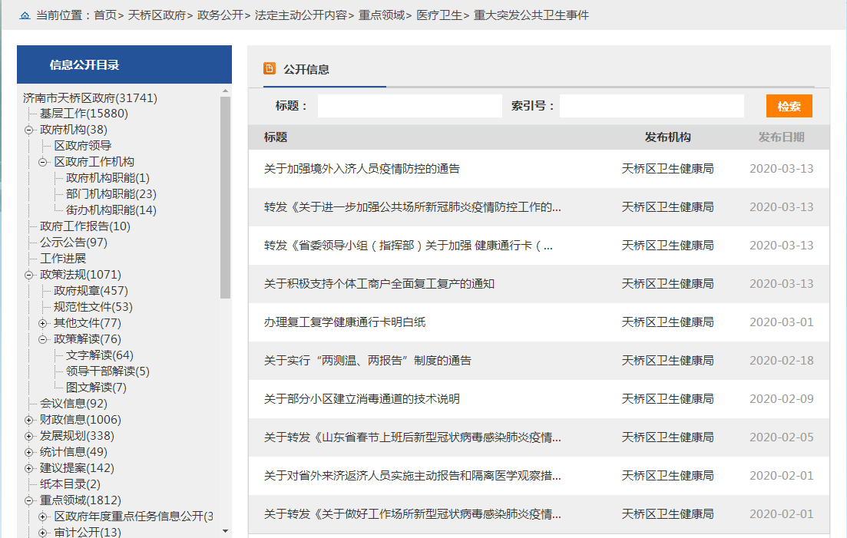Click the tree panel scrollbar thumb

click(x=225, y=197)
